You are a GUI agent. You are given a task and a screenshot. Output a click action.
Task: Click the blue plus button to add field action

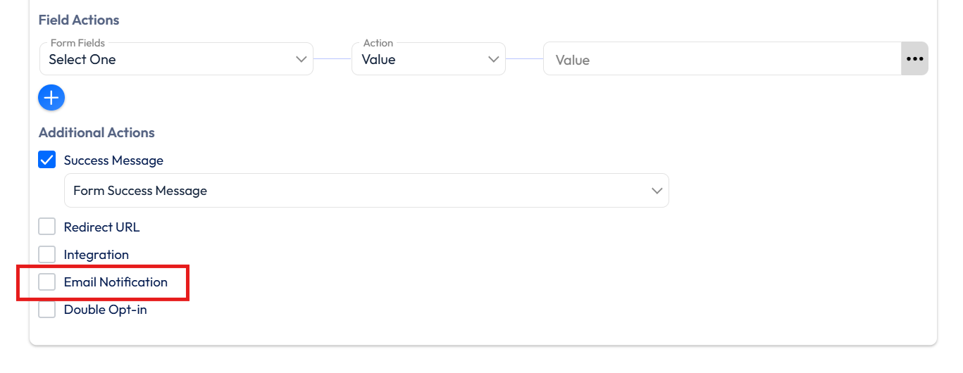(51, 98)
